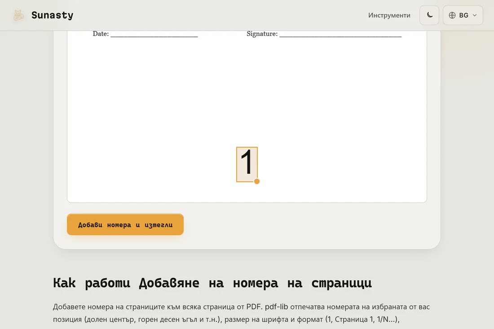Click the paragraph starting with Добавете номера
Screen dimensions: 494x329
[x=241, y=313]
